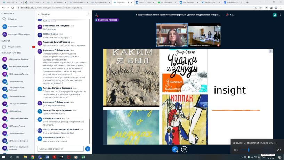This screenshot has width=284, height=160.
Task: Send the chat message with arrow button
Action: 88,149
